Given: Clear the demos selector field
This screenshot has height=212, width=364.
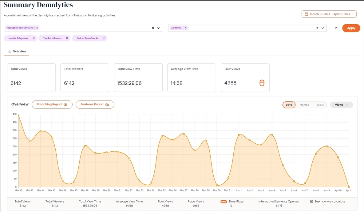Looking at the screenshot, I should (317, 28).
